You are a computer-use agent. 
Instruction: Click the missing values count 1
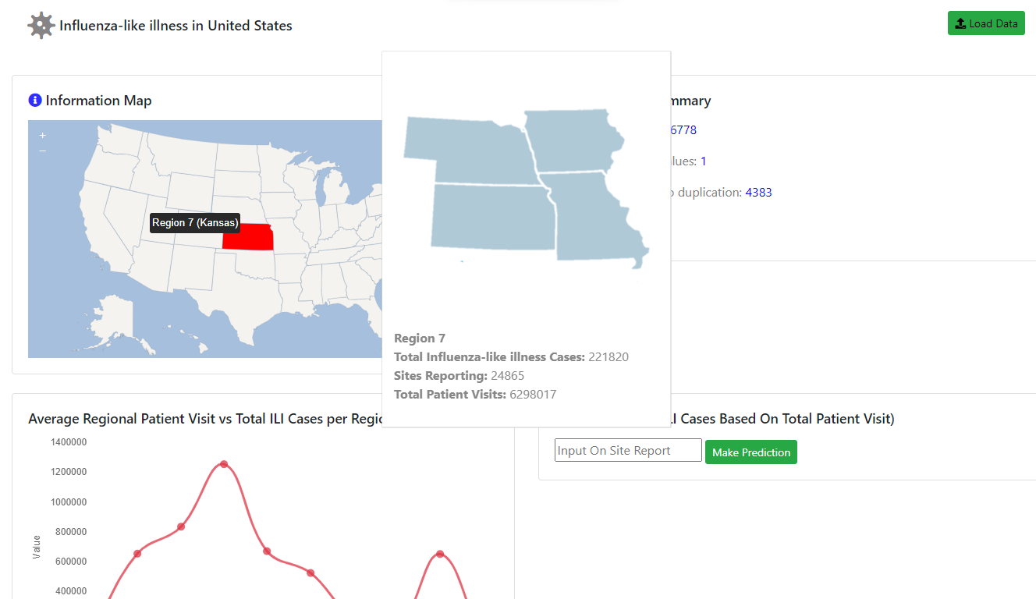[x=703, y=161]
